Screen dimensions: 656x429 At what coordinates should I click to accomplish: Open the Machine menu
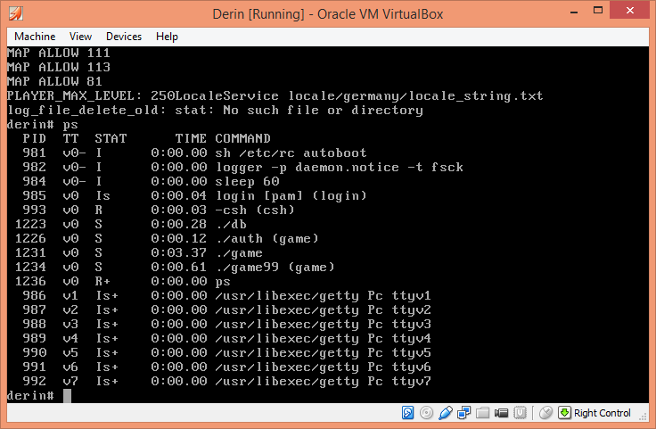click(35, 37)
